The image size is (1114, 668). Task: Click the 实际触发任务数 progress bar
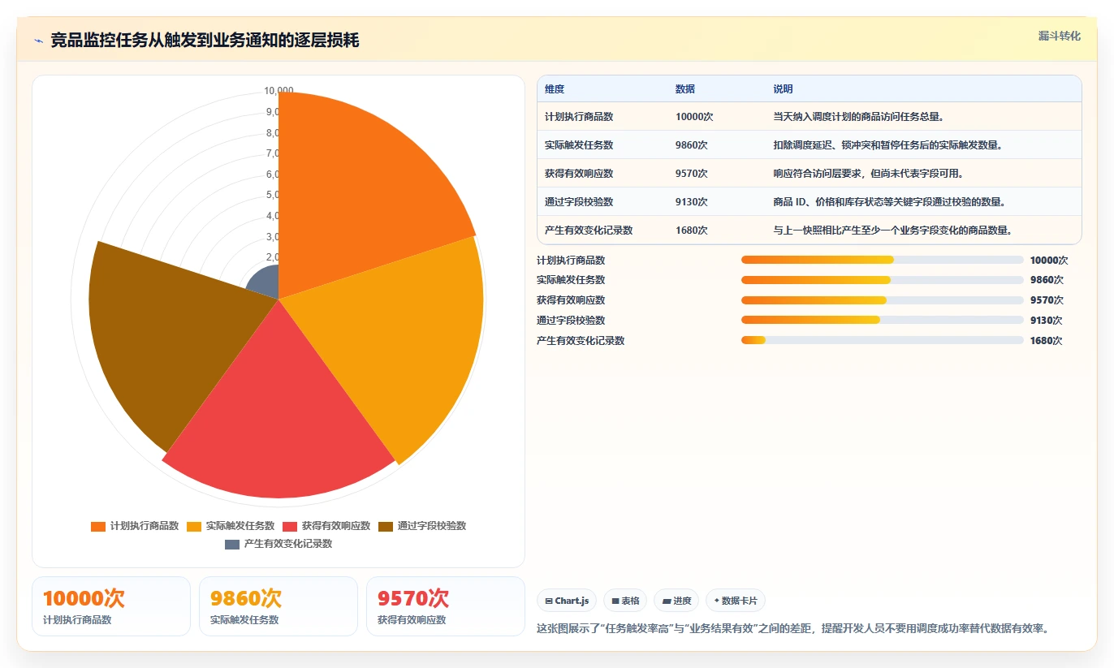coord(882,280)
